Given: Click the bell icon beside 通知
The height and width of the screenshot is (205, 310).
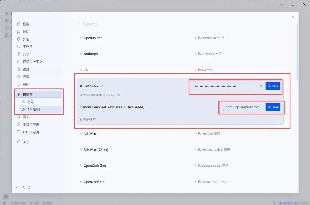Looking at the screenshot, I should point(19,84).
